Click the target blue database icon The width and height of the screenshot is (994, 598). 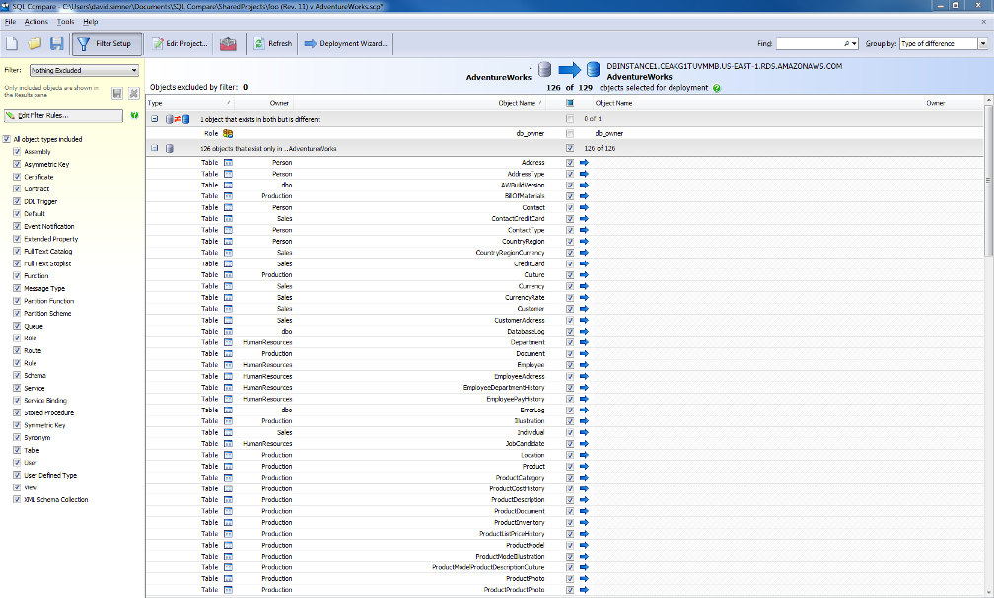tap(593, 70)
